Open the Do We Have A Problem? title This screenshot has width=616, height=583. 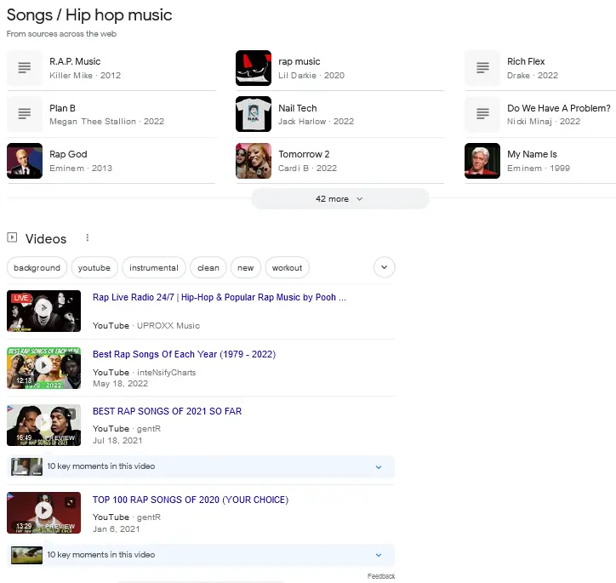pyautogui.click(x=559, y=108)
